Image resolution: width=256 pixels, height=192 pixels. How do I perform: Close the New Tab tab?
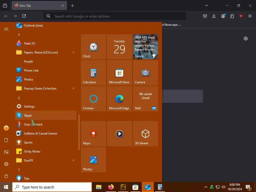(63, 5)
